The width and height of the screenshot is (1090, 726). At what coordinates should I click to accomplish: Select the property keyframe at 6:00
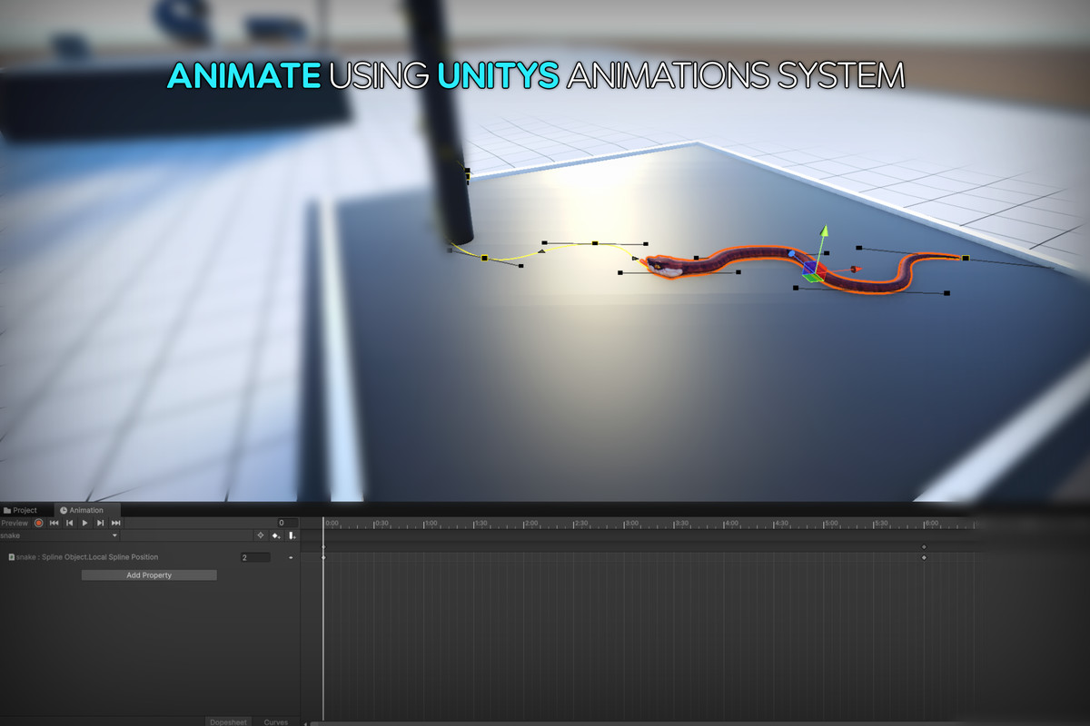click(x=924, y=557)
